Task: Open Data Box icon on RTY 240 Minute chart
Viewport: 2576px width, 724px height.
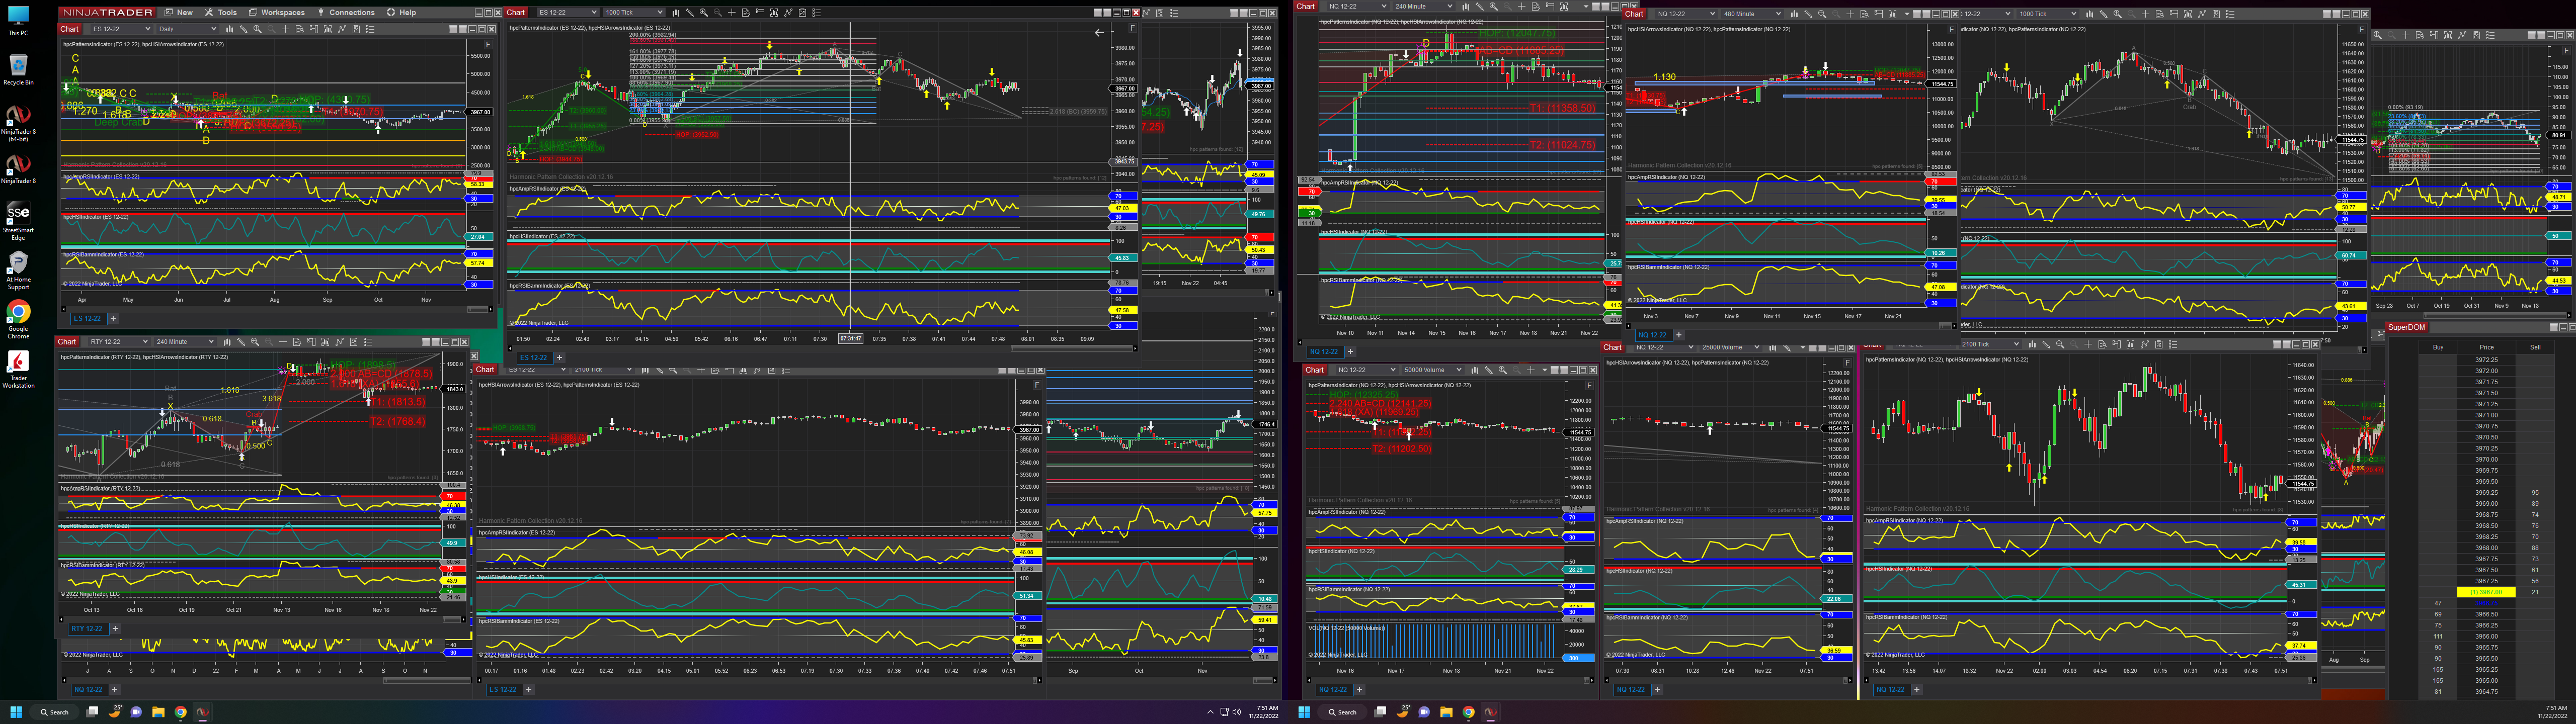Action: pyautogui.click(x=297, y=342)
